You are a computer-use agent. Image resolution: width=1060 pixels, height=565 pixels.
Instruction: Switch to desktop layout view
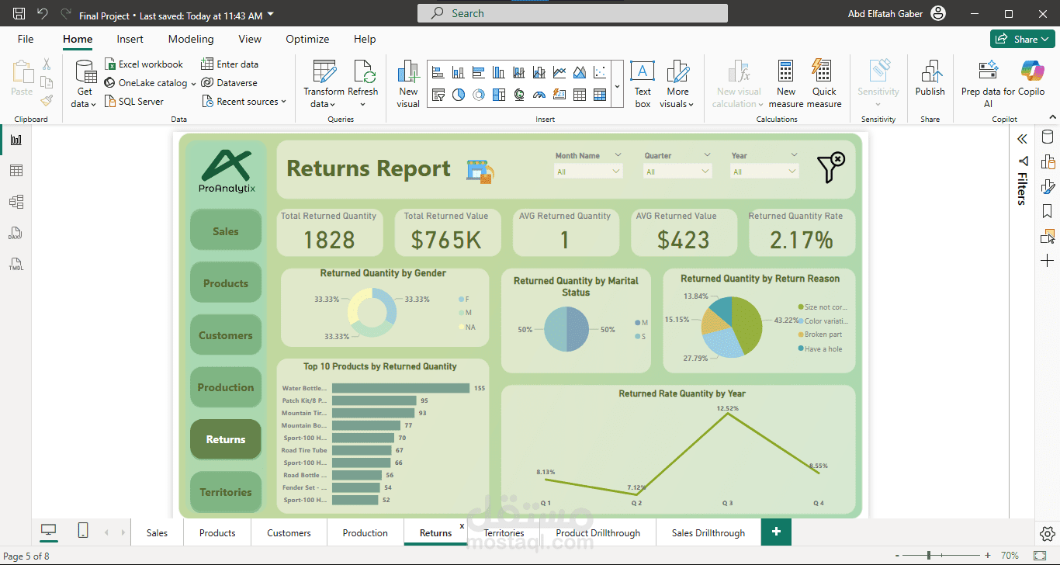(x=49, y=531)
